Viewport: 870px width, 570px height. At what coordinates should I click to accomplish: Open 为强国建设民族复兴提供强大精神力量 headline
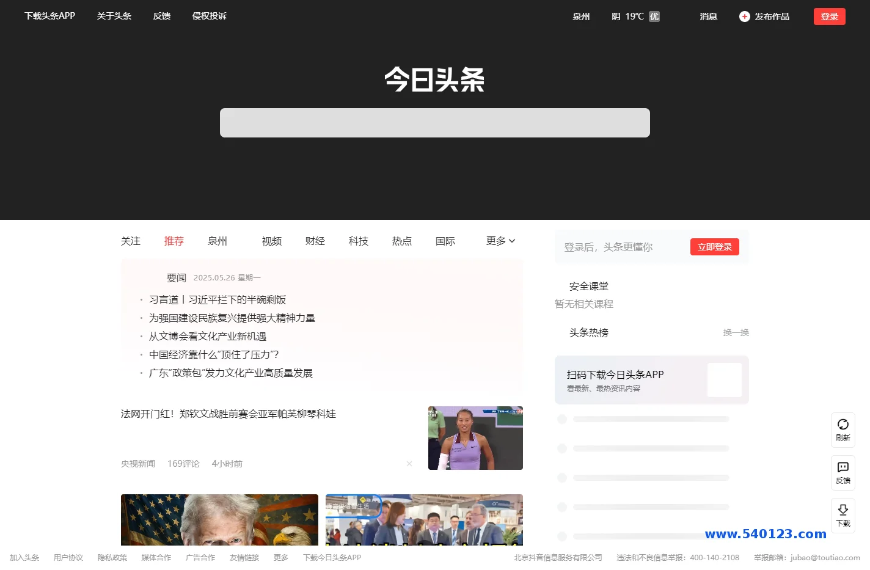pyautogui.click(x=232, y=318)
